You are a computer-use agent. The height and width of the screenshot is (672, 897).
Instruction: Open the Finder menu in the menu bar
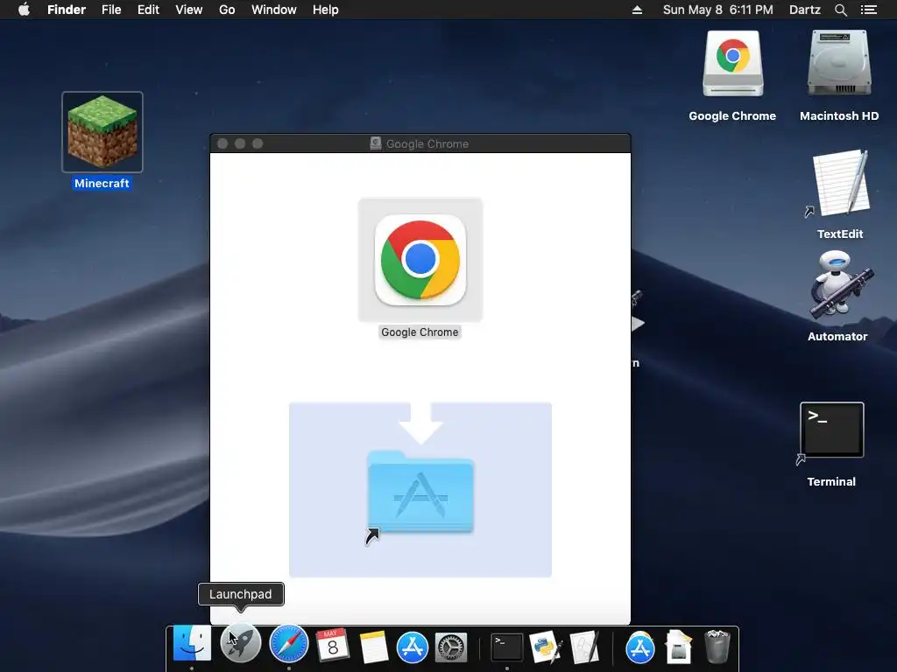(x=67, y=10)
